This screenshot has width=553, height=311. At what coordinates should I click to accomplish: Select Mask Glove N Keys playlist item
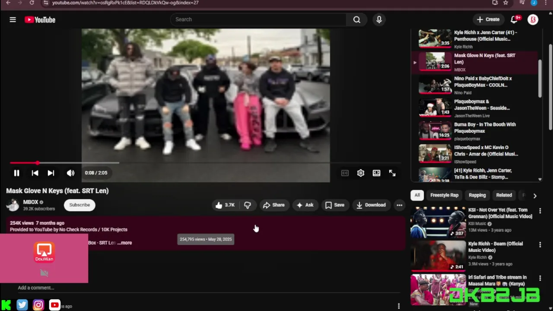[x=474, y=62]
